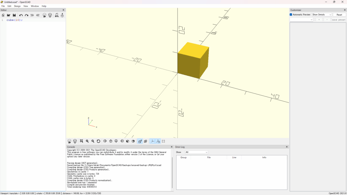Click the Save file icon in editor
Screen dimensions: 347x195
[14, 15]
